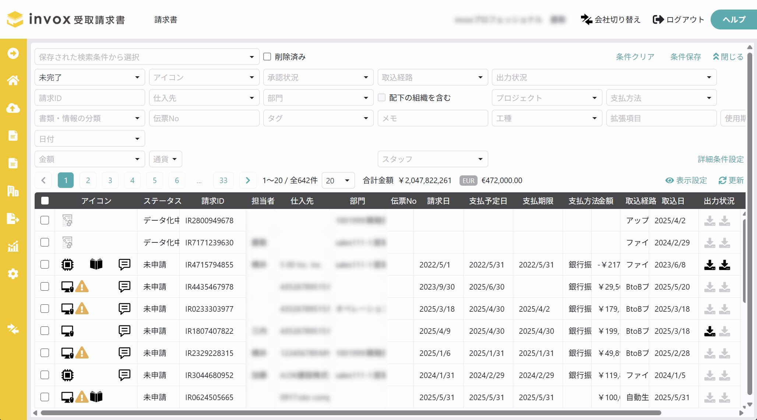Click the 条件クリア link

pyautogui.click(x=635, y=57)
